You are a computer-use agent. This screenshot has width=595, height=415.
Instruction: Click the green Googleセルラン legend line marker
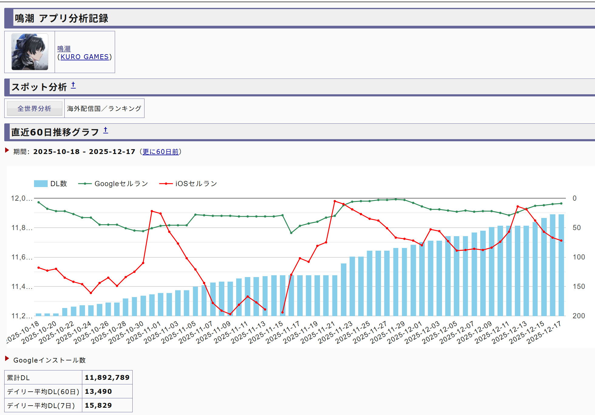pyautogui.click(x=85, y=184)
